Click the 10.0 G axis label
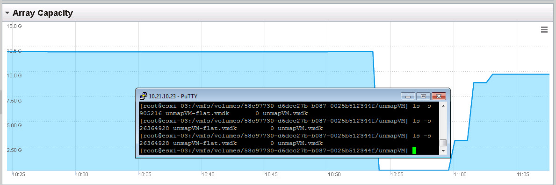This screenshot has height=185, width=556. point(14,75)
